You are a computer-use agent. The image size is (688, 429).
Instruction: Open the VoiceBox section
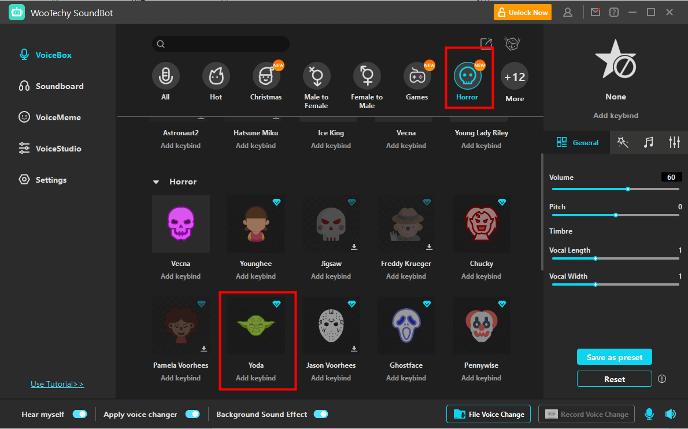click(x=45, y=55)
